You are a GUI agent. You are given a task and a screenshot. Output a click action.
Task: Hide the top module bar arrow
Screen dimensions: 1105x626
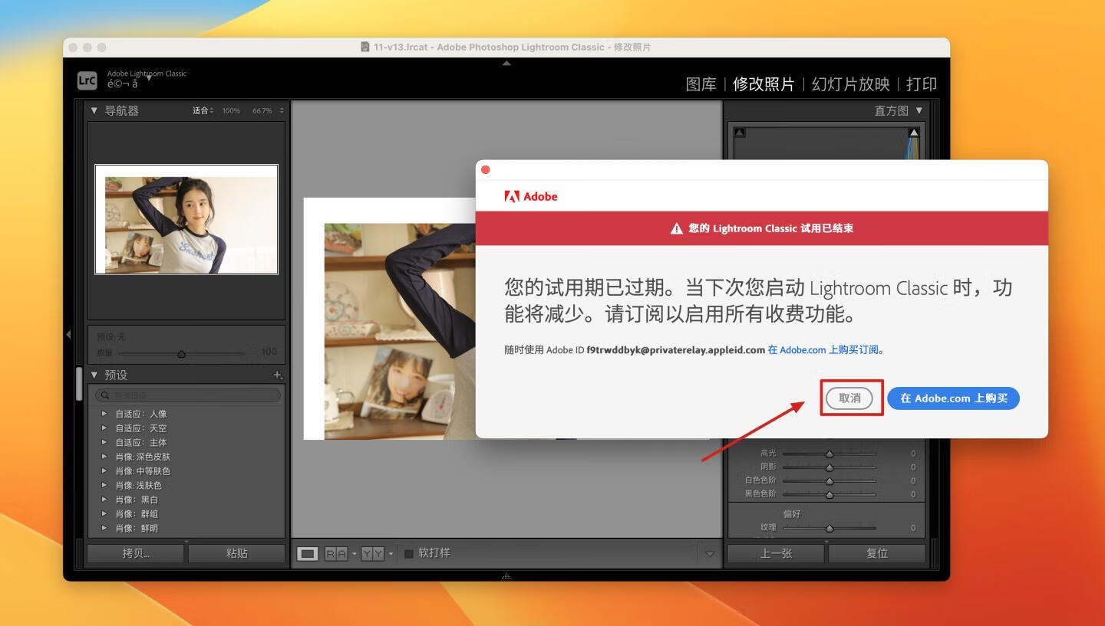coord(506,64)
